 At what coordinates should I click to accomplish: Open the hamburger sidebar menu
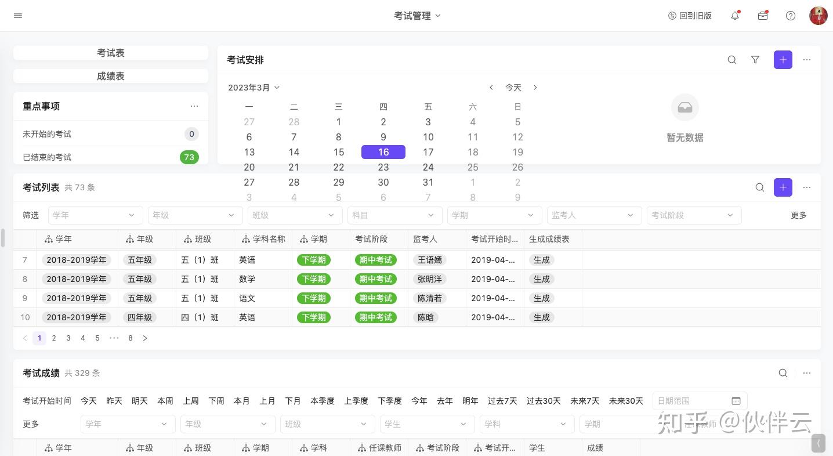coord(18,16)
